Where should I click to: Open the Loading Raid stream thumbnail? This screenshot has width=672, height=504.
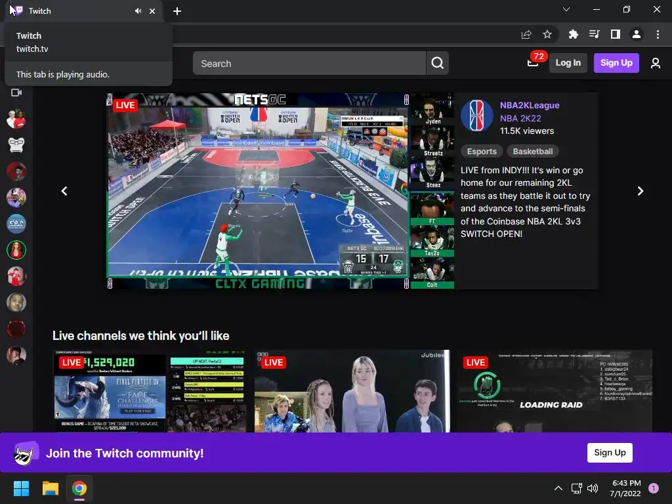[x=555, y=391]
